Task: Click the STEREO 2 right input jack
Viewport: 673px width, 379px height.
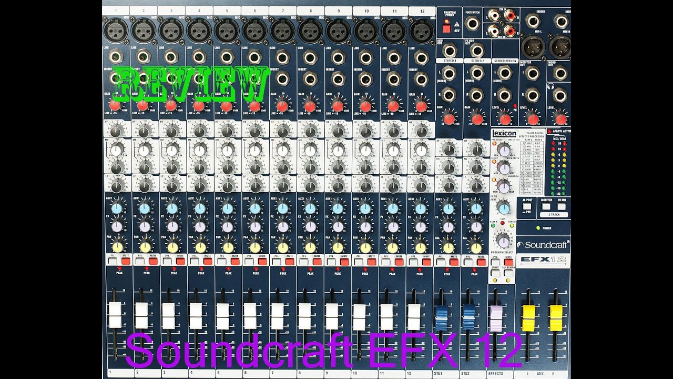Action: [x=477, y=95]
